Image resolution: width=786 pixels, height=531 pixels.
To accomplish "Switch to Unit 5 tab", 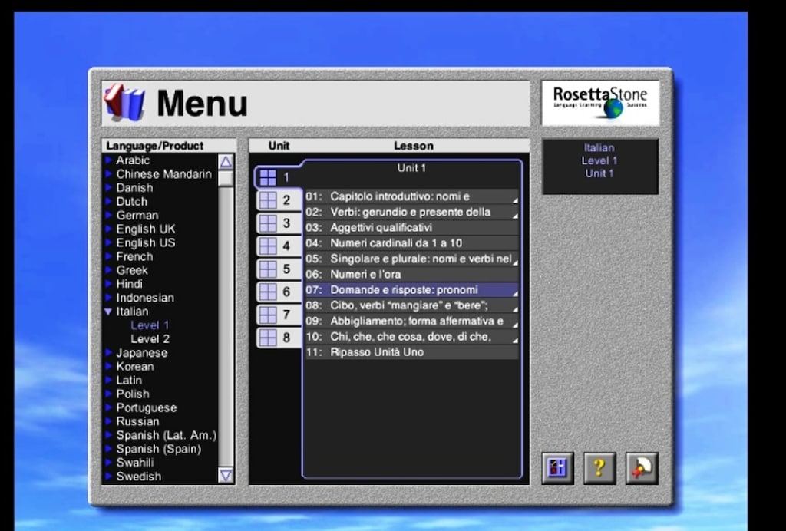I will 278,269.
